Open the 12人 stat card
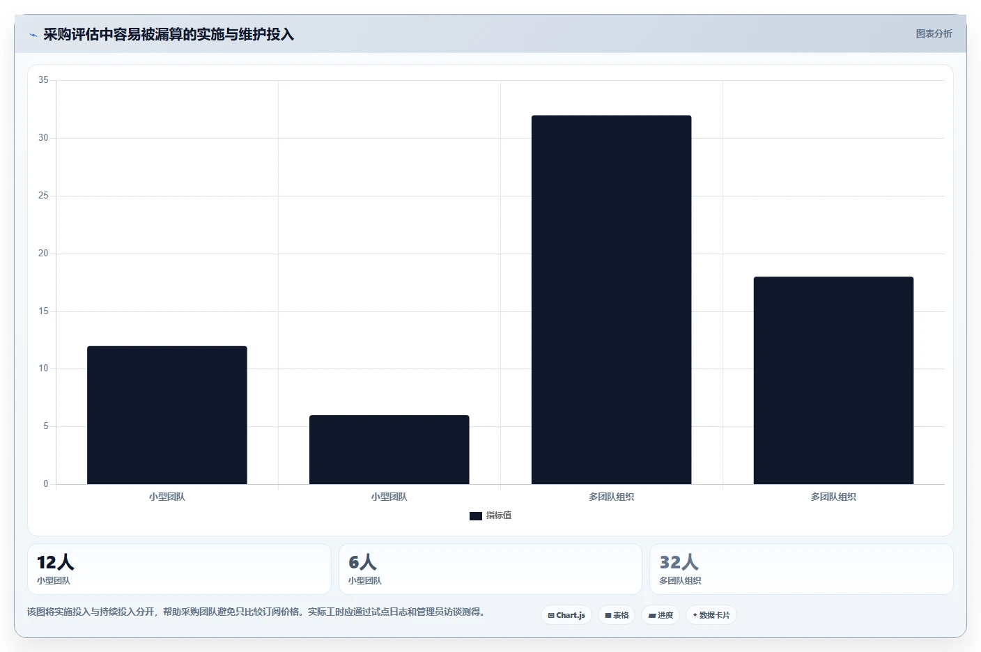 pos(179,569)
